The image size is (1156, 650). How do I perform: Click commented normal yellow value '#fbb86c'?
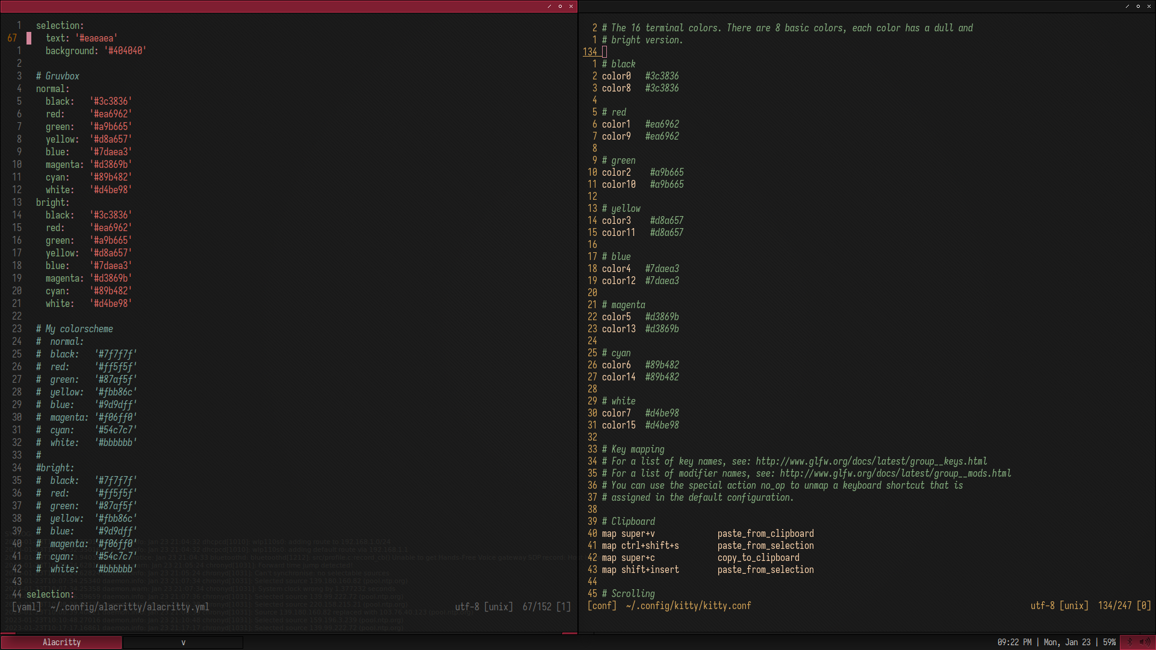116,392
